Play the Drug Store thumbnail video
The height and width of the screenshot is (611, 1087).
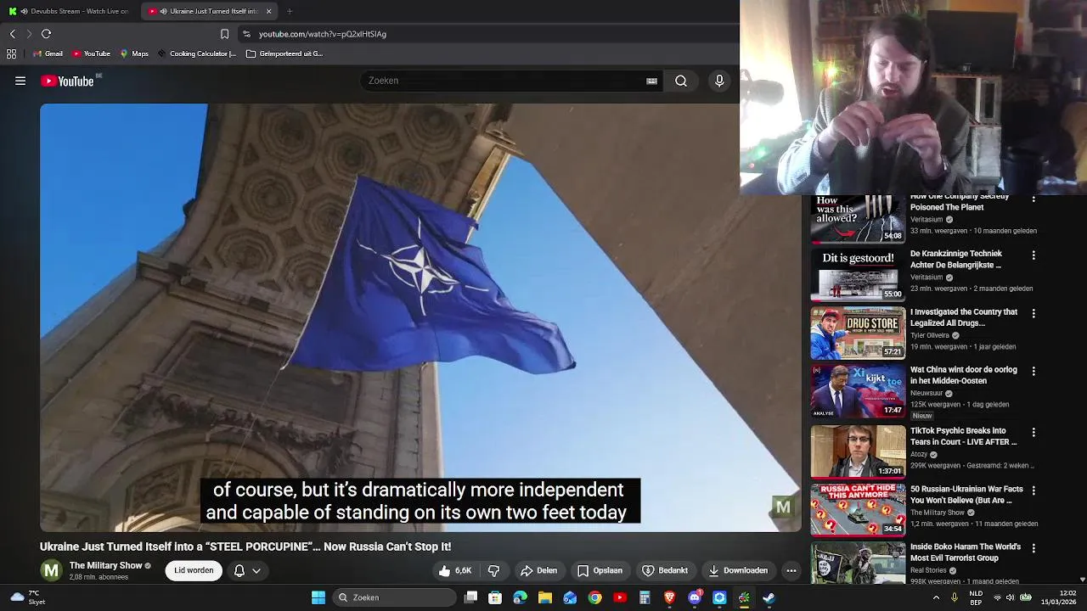pos(858,333)
